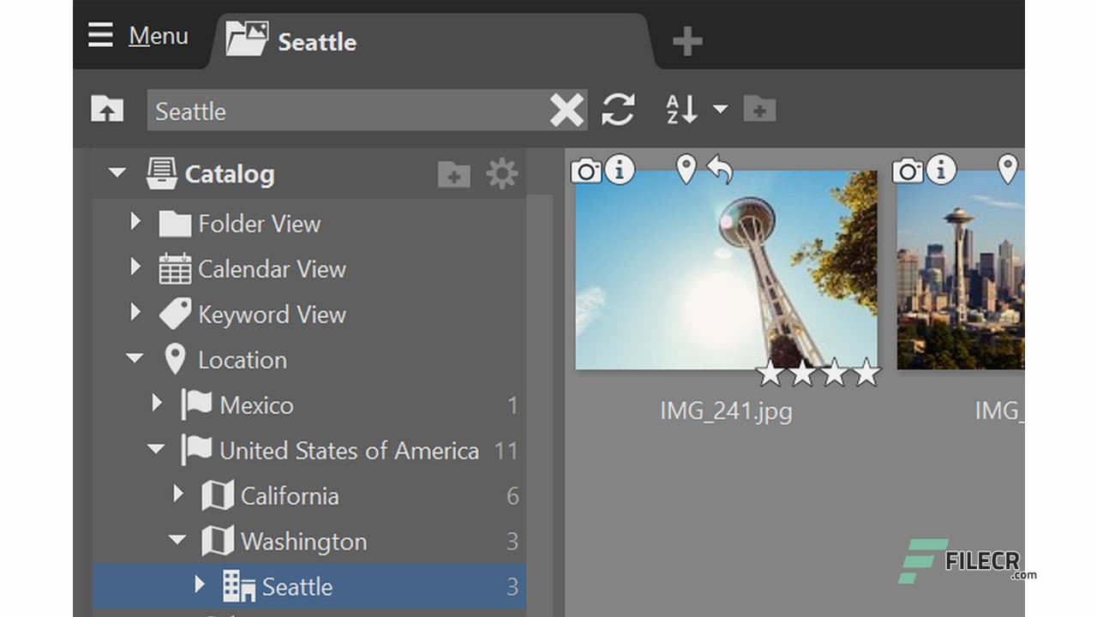Collapse the Catalog section
Viewport: 1097px width, 617px height.
[x=117, y=174]
